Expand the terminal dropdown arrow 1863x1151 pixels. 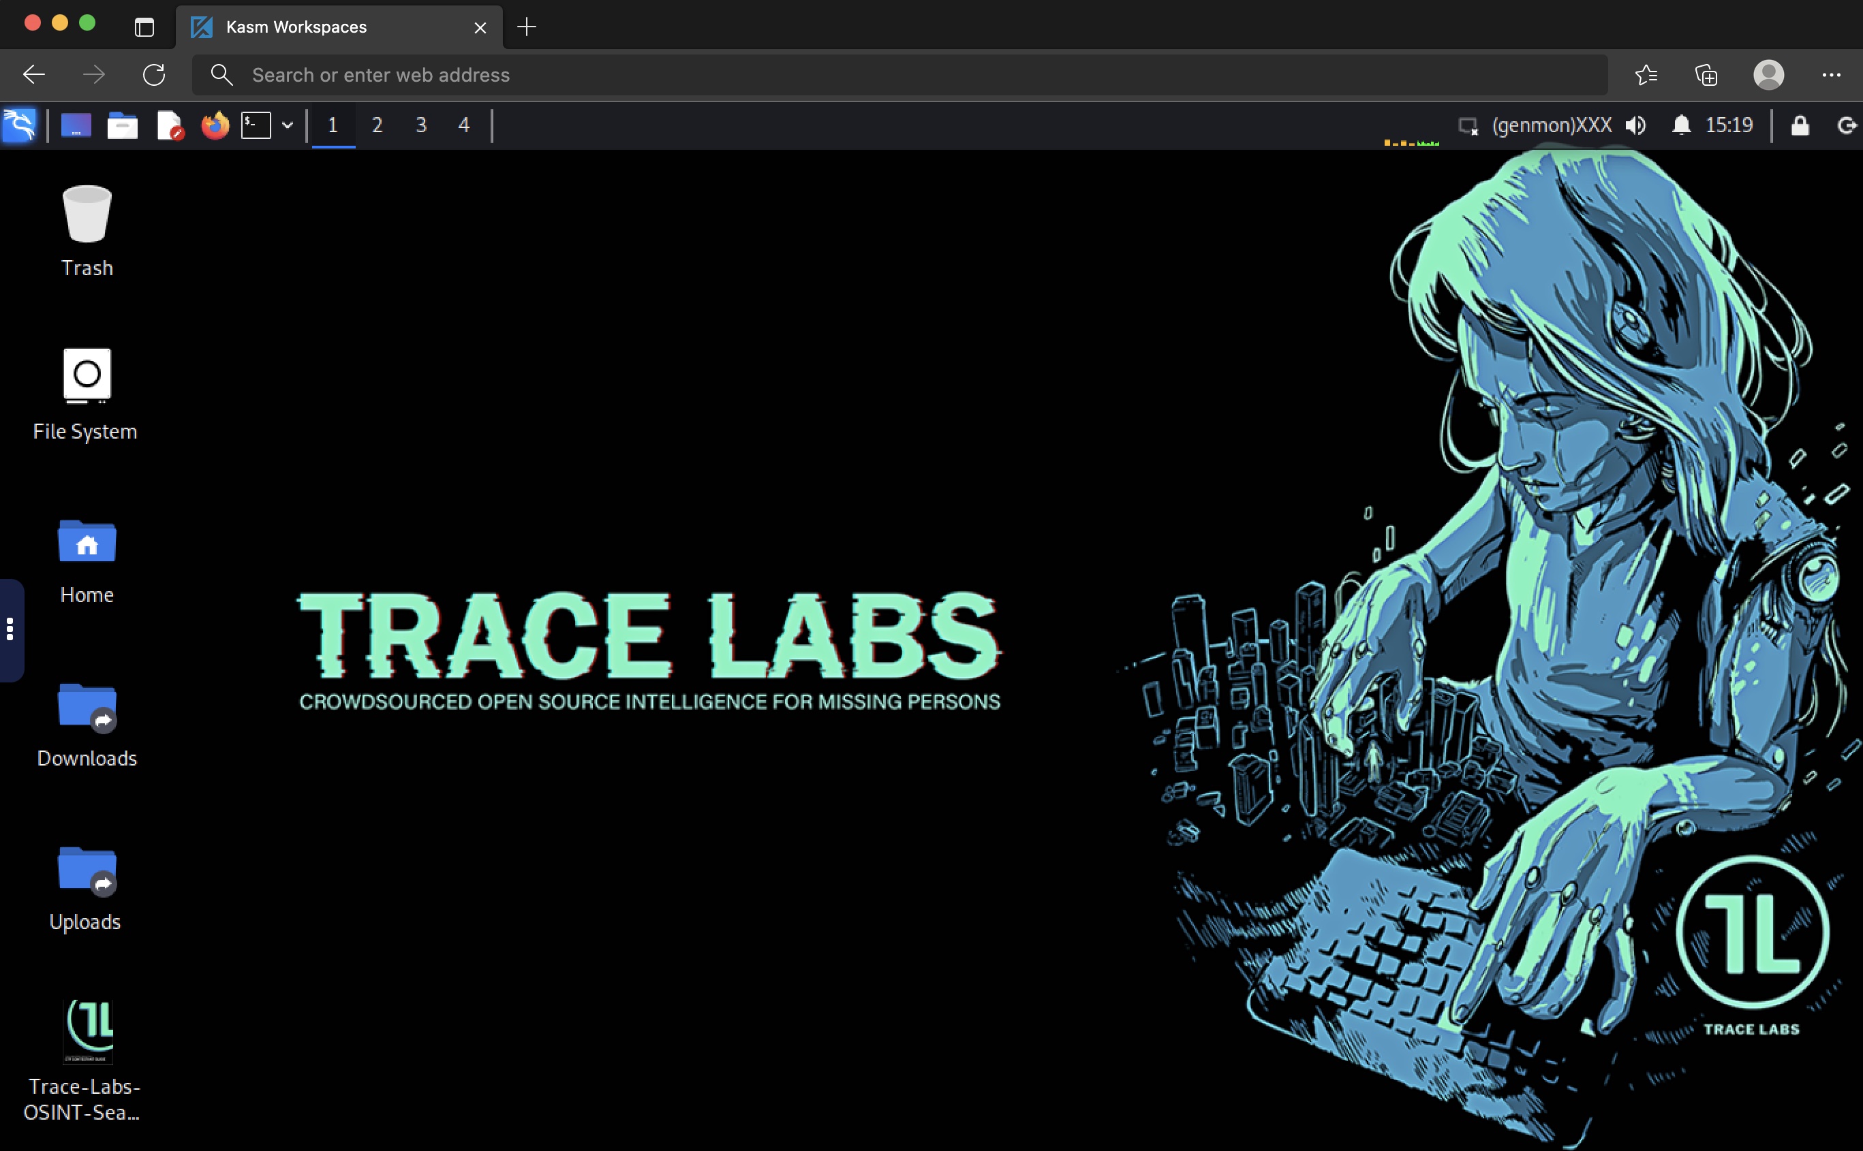[285, 125]
